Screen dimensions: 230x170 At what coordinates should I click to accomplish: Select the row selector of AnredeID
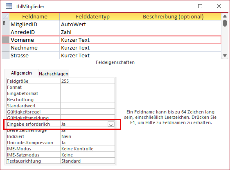pyautogui.click(x=5, y=32)
